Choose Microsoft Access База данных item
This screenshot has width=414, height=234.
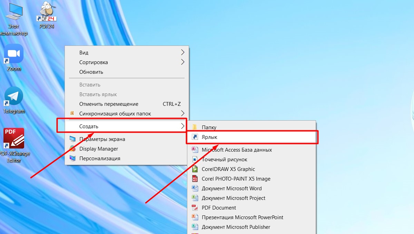[x=237, y=150]
